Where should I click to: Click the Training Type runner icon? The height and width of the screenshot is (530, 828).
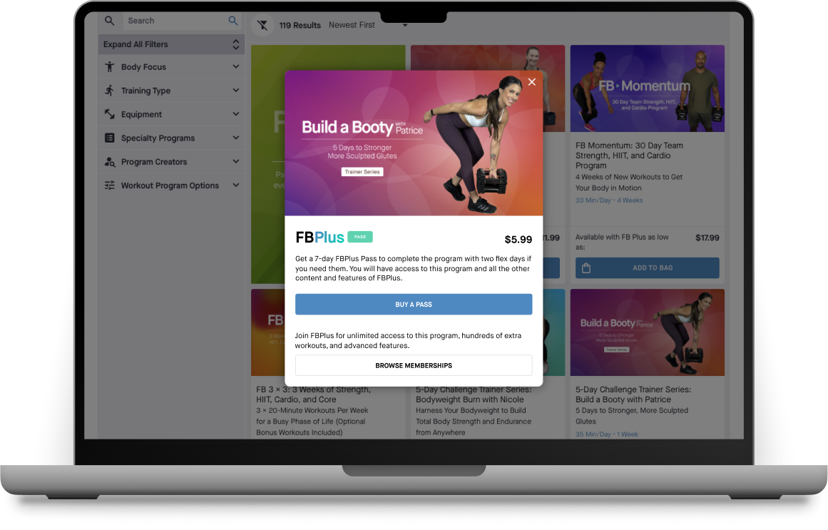pos(109,91)
